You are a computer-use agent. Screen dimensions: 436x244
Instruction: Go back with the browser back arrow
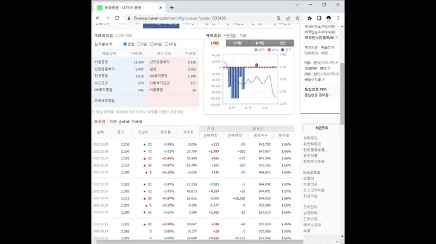coord(98,18)
